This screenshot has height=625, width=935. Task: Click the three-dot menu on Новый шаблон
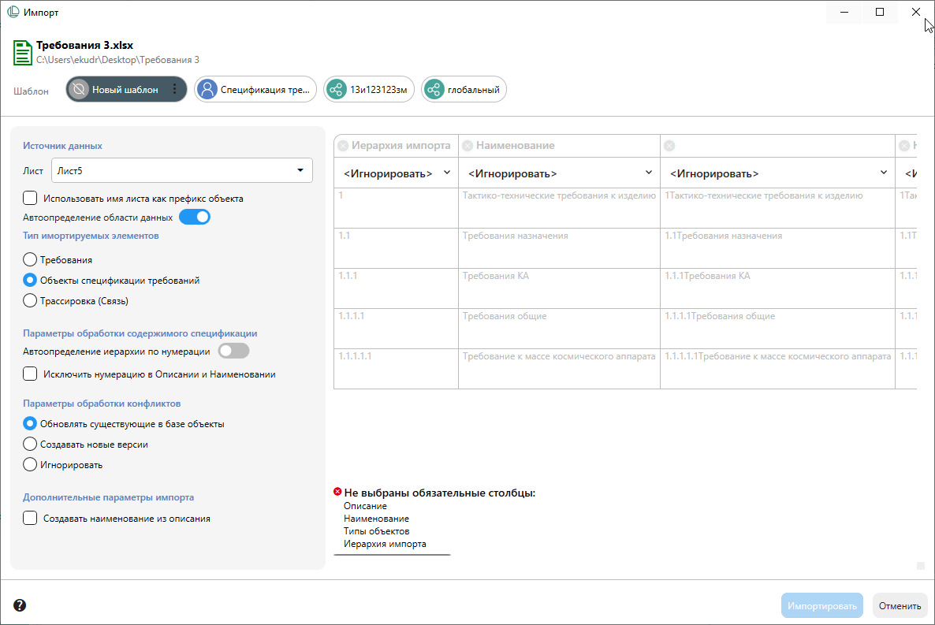click(175, 90)
